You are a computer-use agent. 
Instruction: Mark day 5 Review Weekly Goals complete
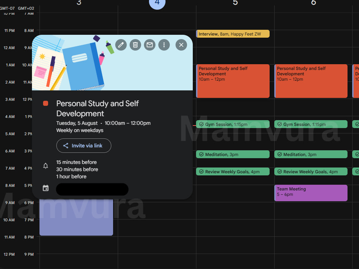pos(201,171)
